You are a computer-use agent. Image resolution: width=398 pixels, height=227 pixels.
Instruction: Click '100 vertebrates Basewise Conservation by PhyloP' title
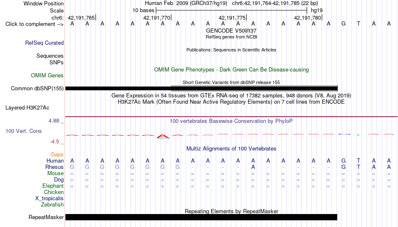pyautogui.click(x=231, y=121)
